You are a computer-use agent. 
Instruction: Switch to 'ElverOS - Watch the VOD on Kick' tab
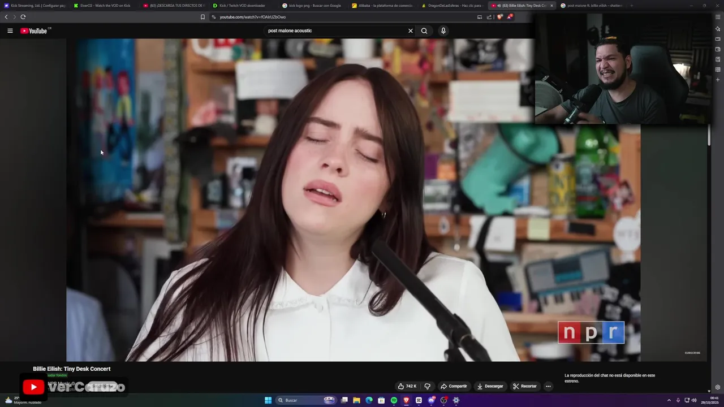[105, 6]
